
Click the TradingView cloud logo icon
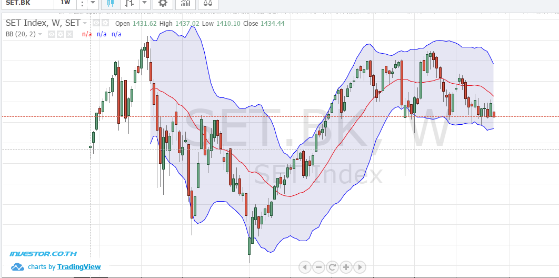[17, 266]
